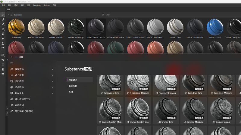Click the import resources icon below export
Image resolution: width=241 pixels, height=135 pixels.
point(3,60)
